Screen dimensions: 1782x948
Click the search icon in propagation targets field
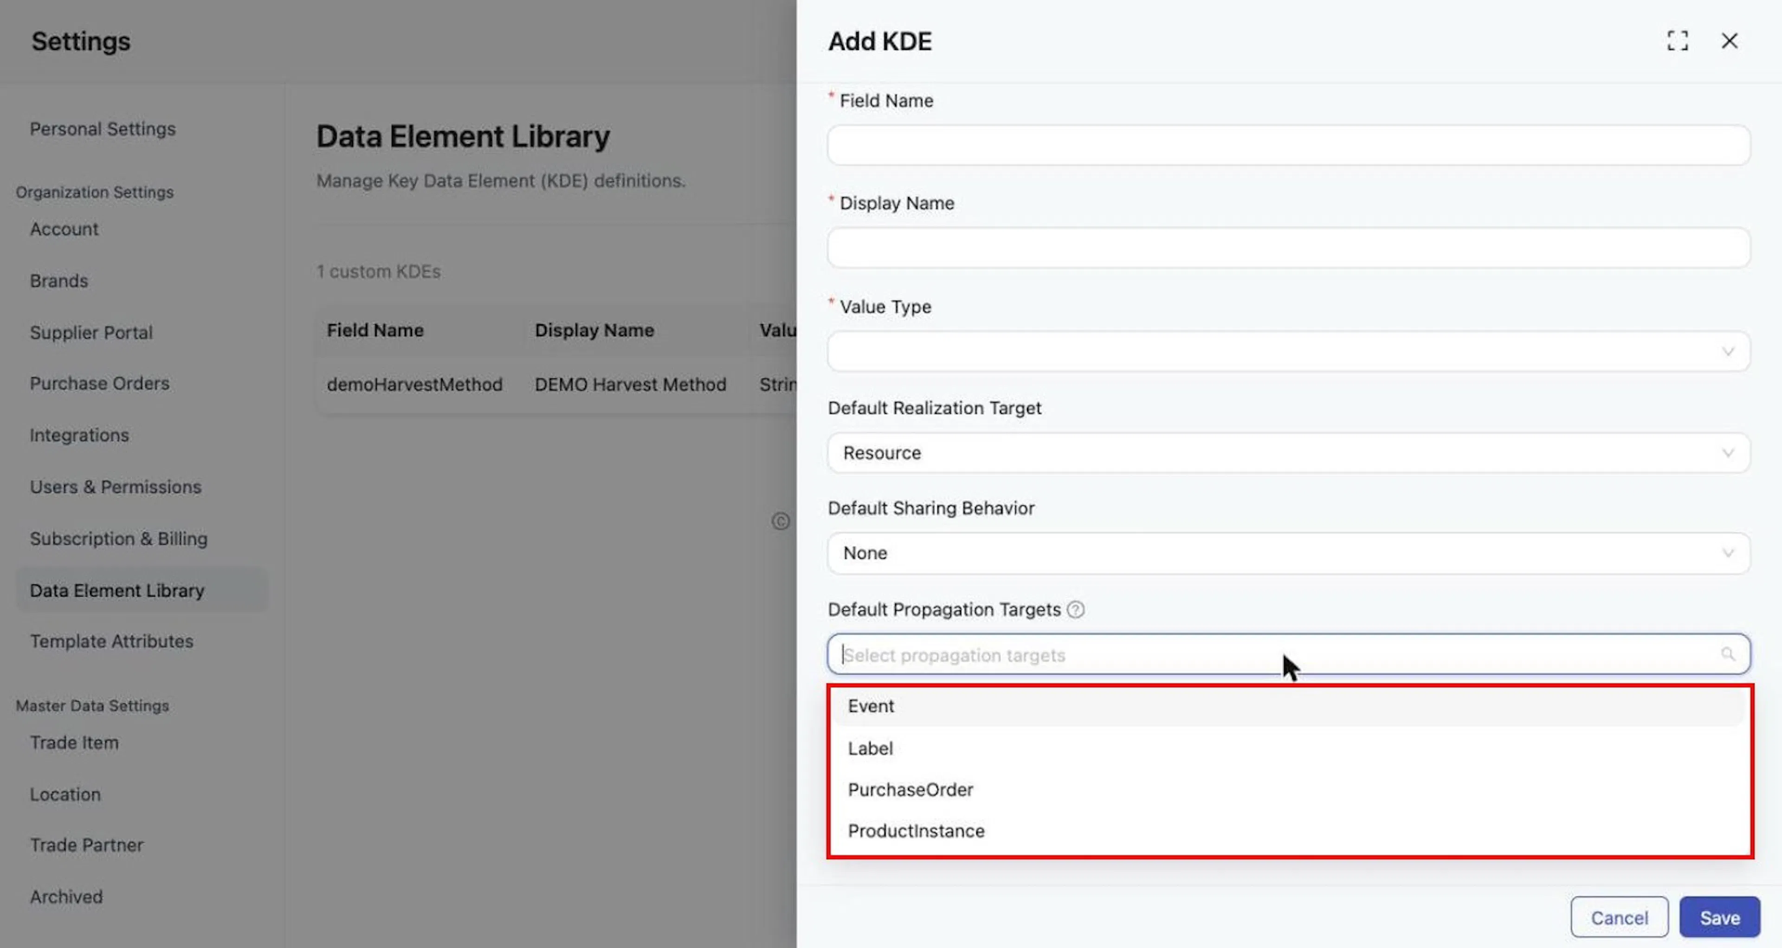coord(1727,654)
